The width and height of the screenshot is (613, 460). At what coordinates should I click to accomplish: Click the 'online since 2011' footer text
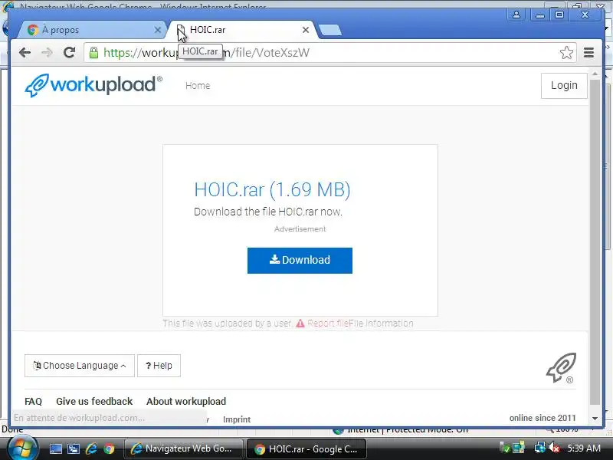(543, 418)
